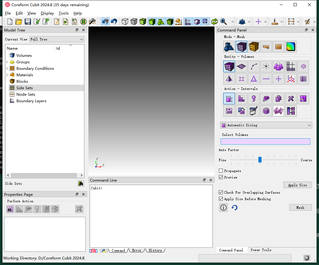
Task: Click the Smooth iron action icon
Action: click(266, 99)
